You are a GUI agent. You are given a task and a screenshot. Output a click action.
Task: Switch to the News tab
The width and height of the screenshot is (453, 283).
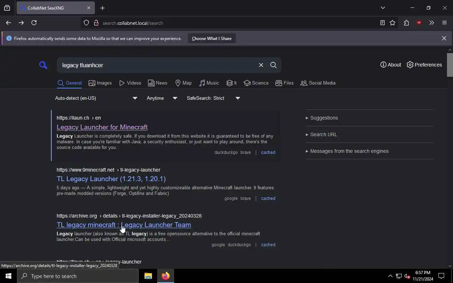(x=157, y=83)
